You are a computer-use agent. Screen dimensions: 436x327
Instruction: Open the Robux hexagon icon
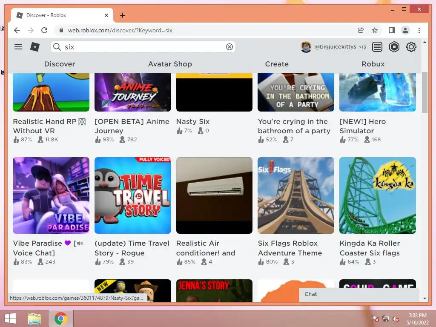click(394, 47)
